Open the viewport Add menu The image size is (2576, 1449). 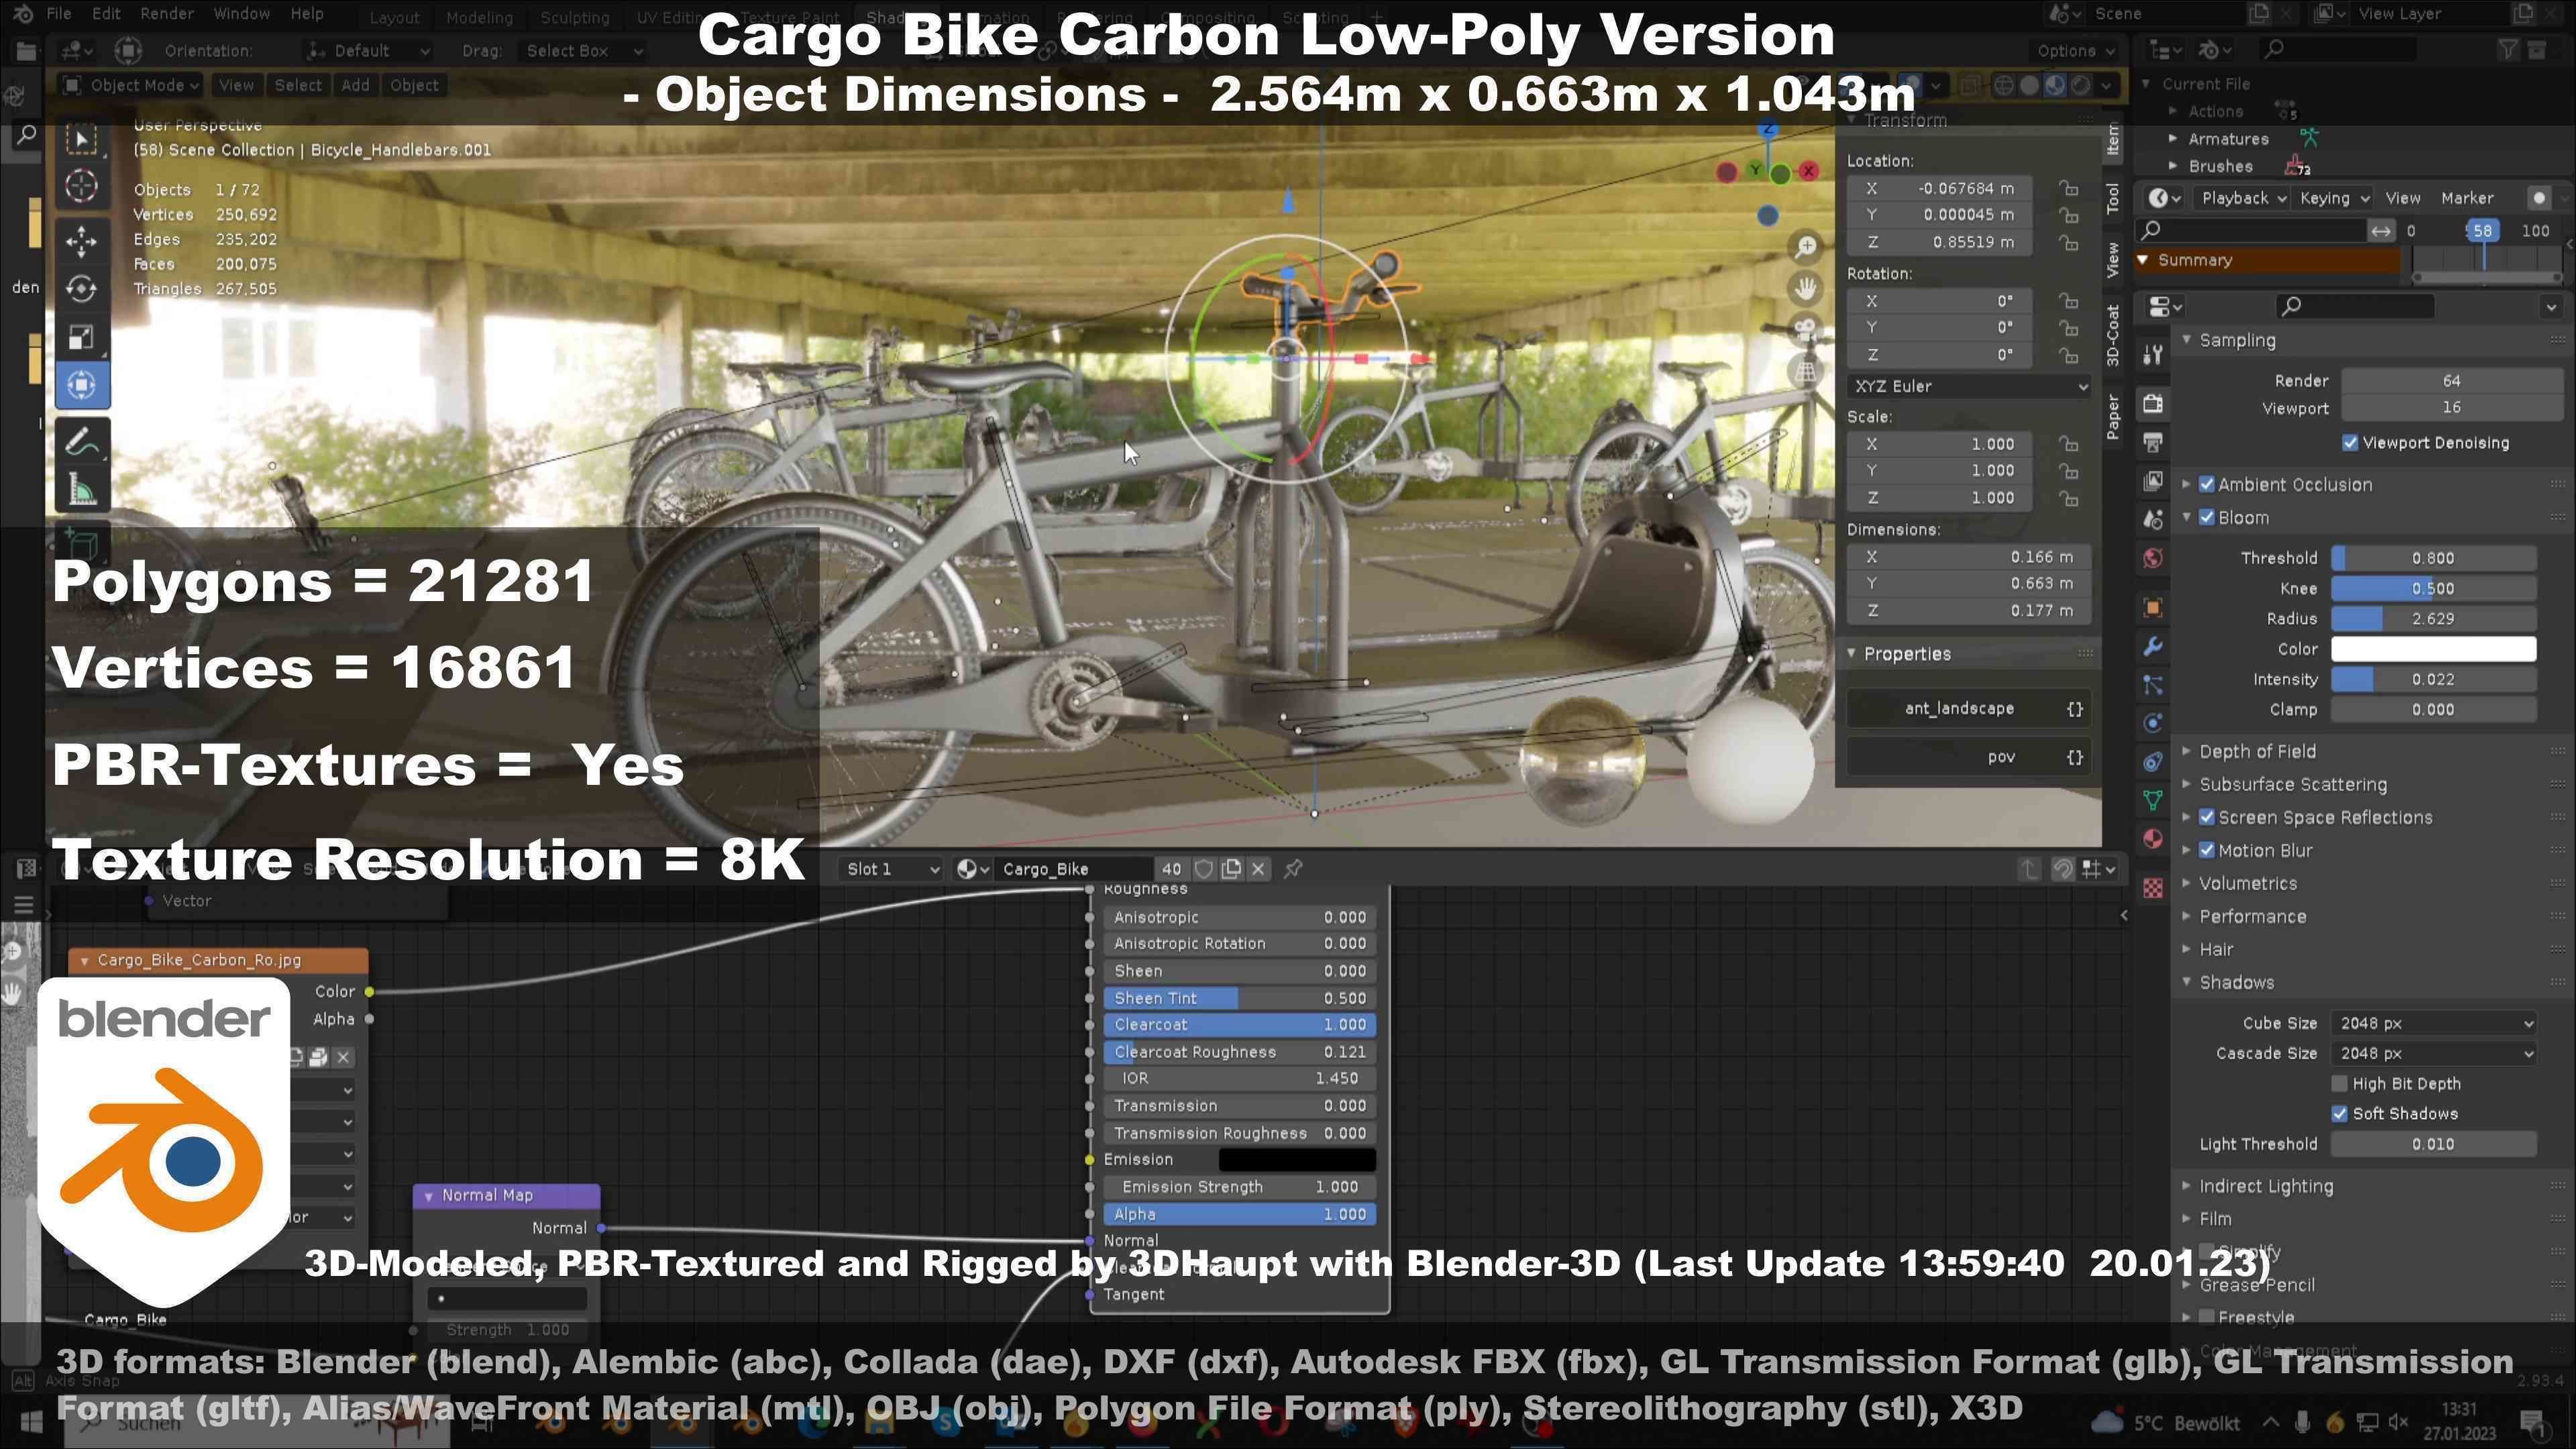pyautogui.click(x=355, y=86)
